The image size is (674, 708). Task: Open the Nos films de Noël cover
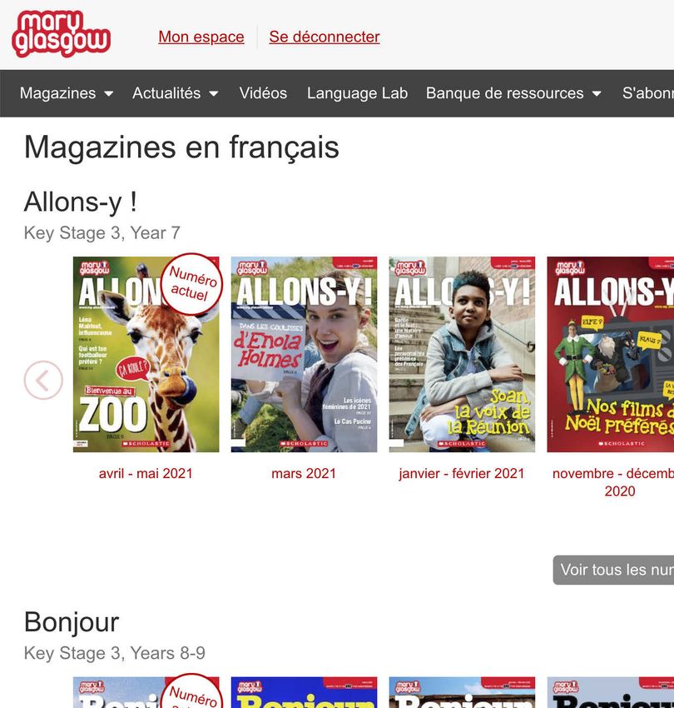(x=611, y=355)
